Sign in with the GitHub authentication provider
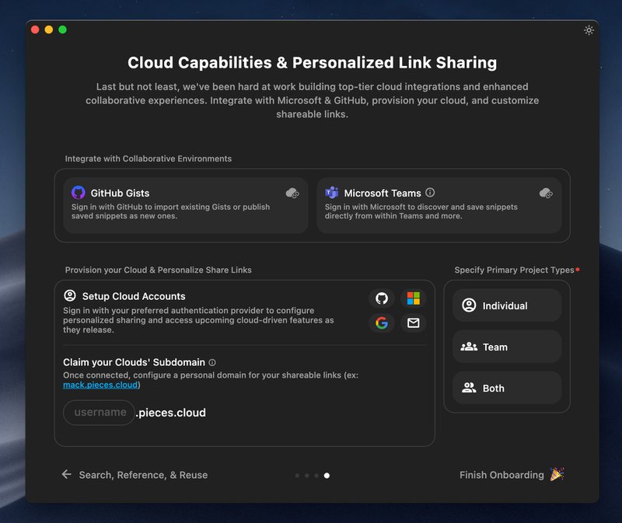This screenshot has width=622, height=523. [381, 298]
